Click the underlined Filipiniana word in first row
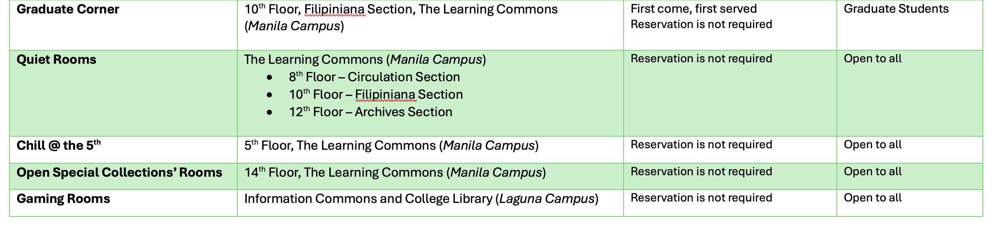992x227 pixels. (x=334, y=9)
